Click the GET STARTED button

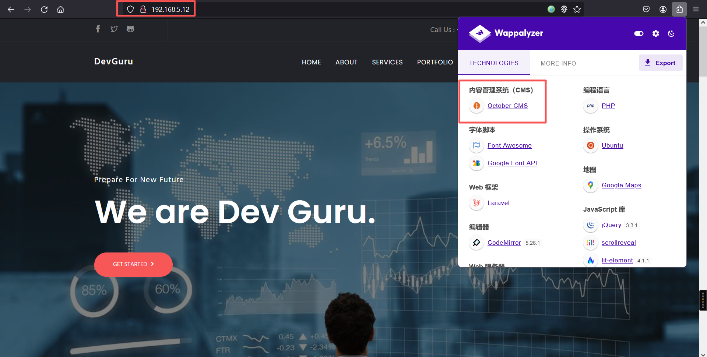coord(133,264)
